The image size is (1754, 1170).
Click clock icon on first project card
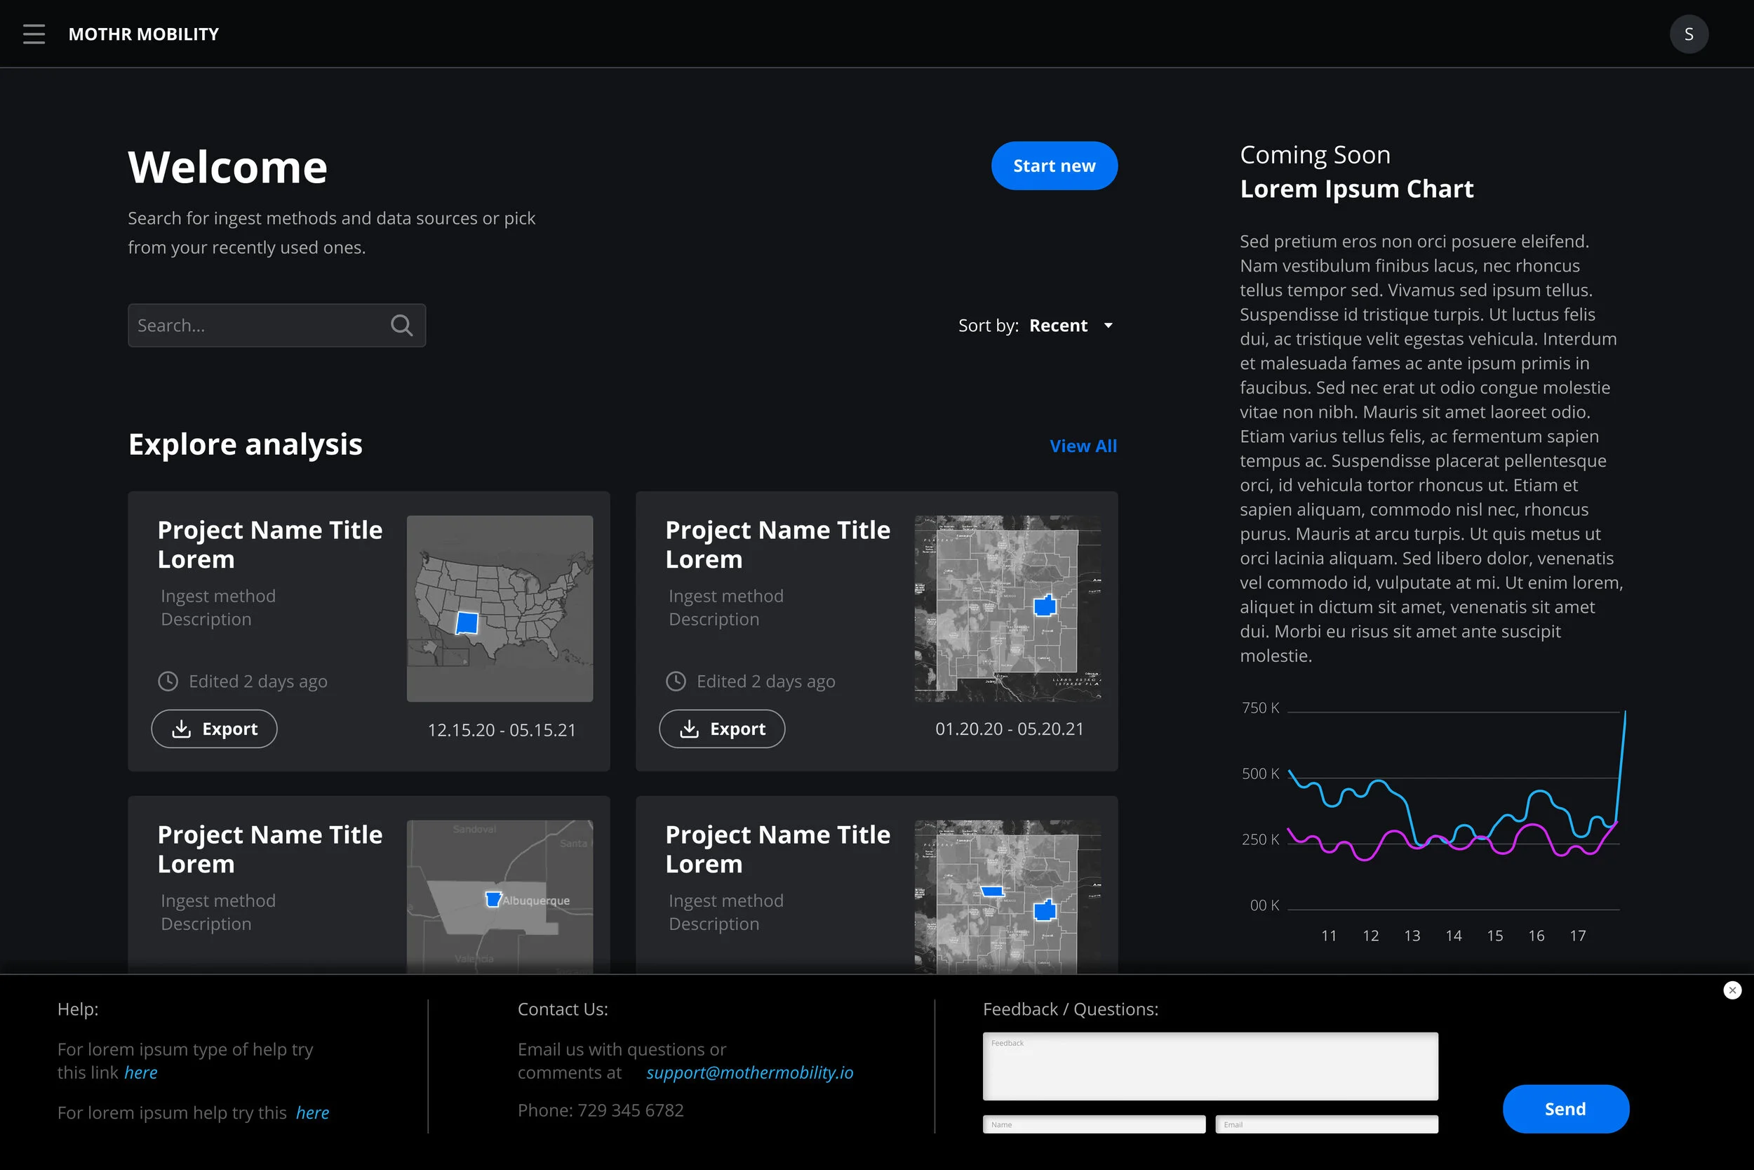pos(168,682)
